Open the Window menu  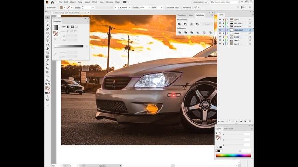pyautogui.click(x=109, y=2)
